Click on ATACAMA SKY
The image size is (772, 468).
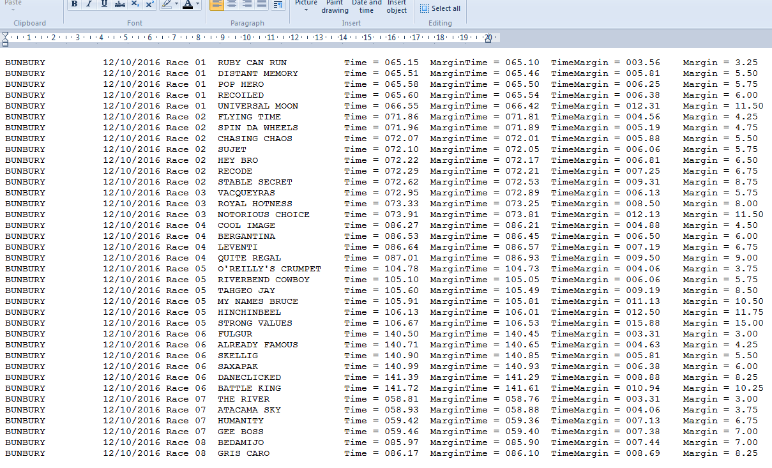pyautogui.click(x=249, y=410)
